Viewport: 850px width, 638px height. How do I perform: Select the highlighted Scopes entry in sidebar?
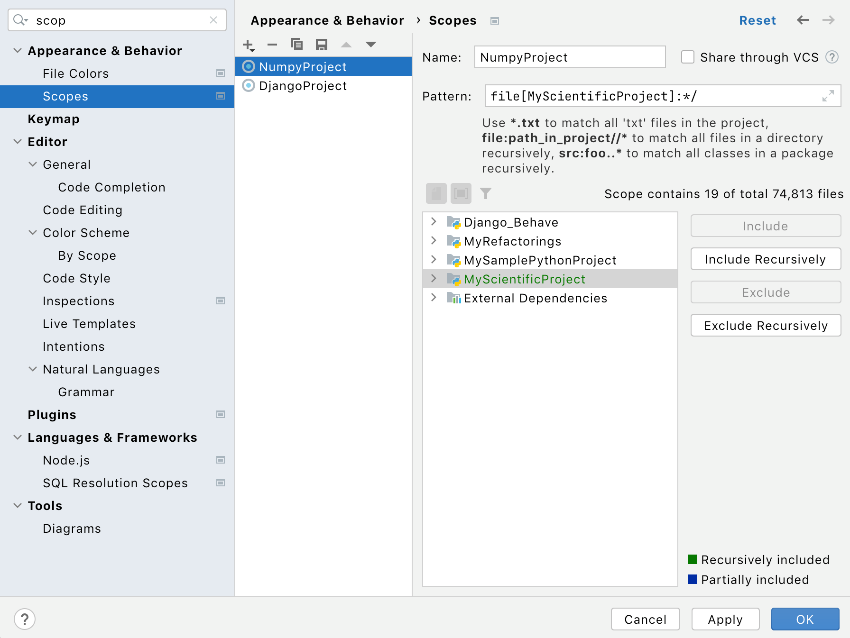coord(65,96)
